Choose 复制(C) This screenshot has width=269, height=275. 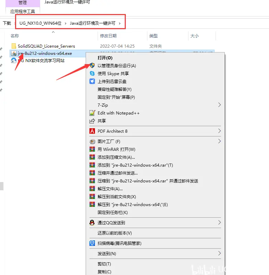pos(105,272)
